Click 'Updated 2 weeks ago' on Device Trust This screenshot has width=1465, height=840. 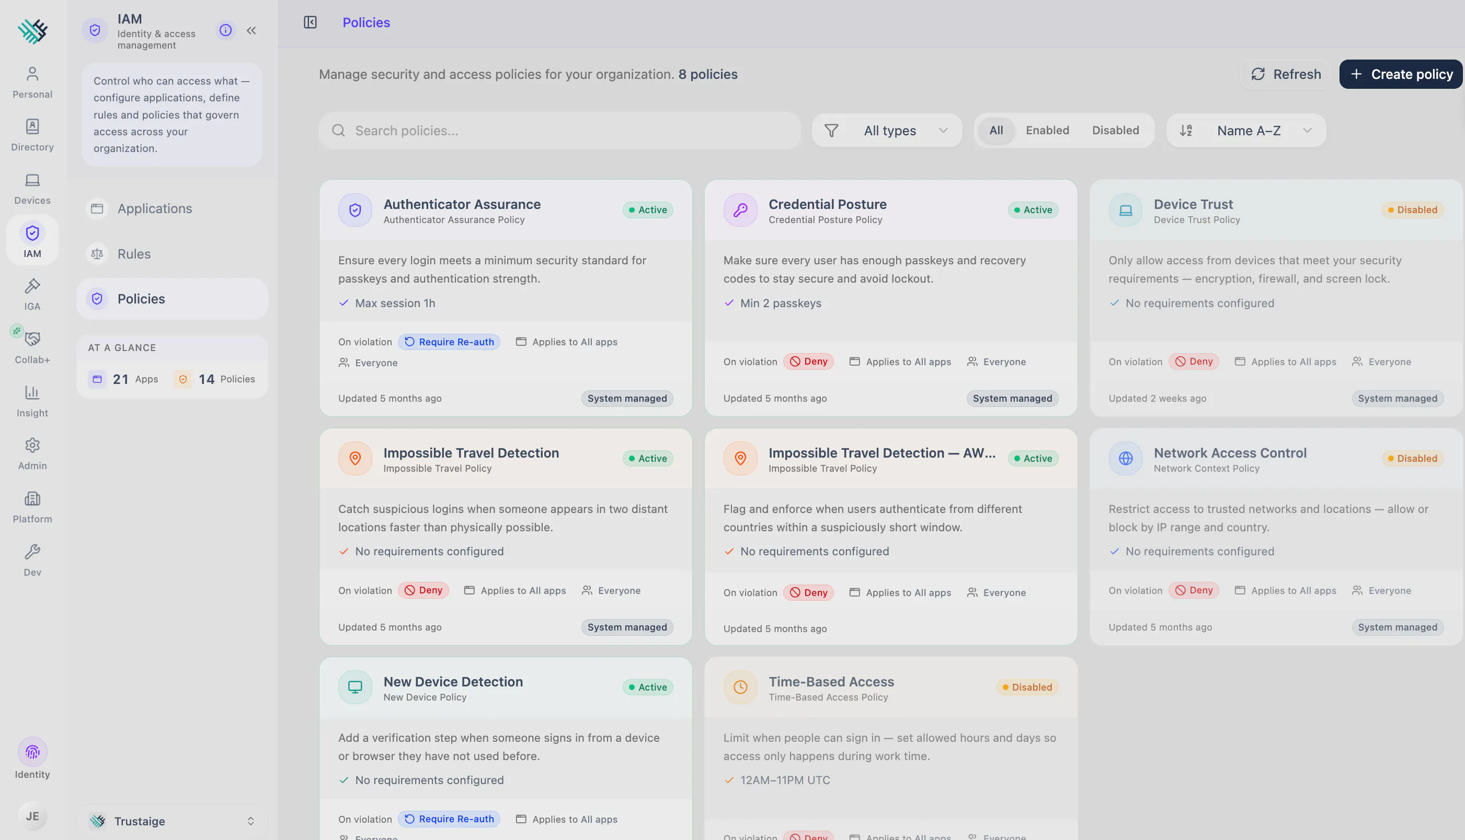[x=1158, y=398]
